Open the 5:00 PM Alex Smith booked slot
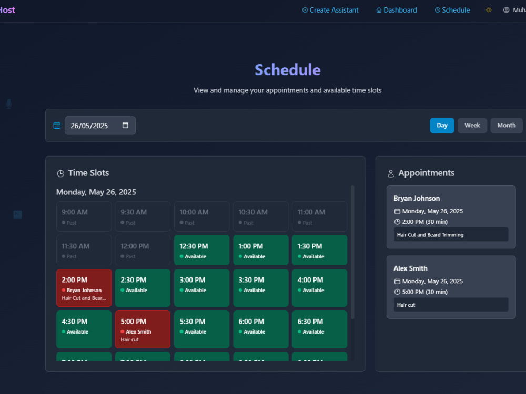 pyautogui.click(x=143, y=329)
